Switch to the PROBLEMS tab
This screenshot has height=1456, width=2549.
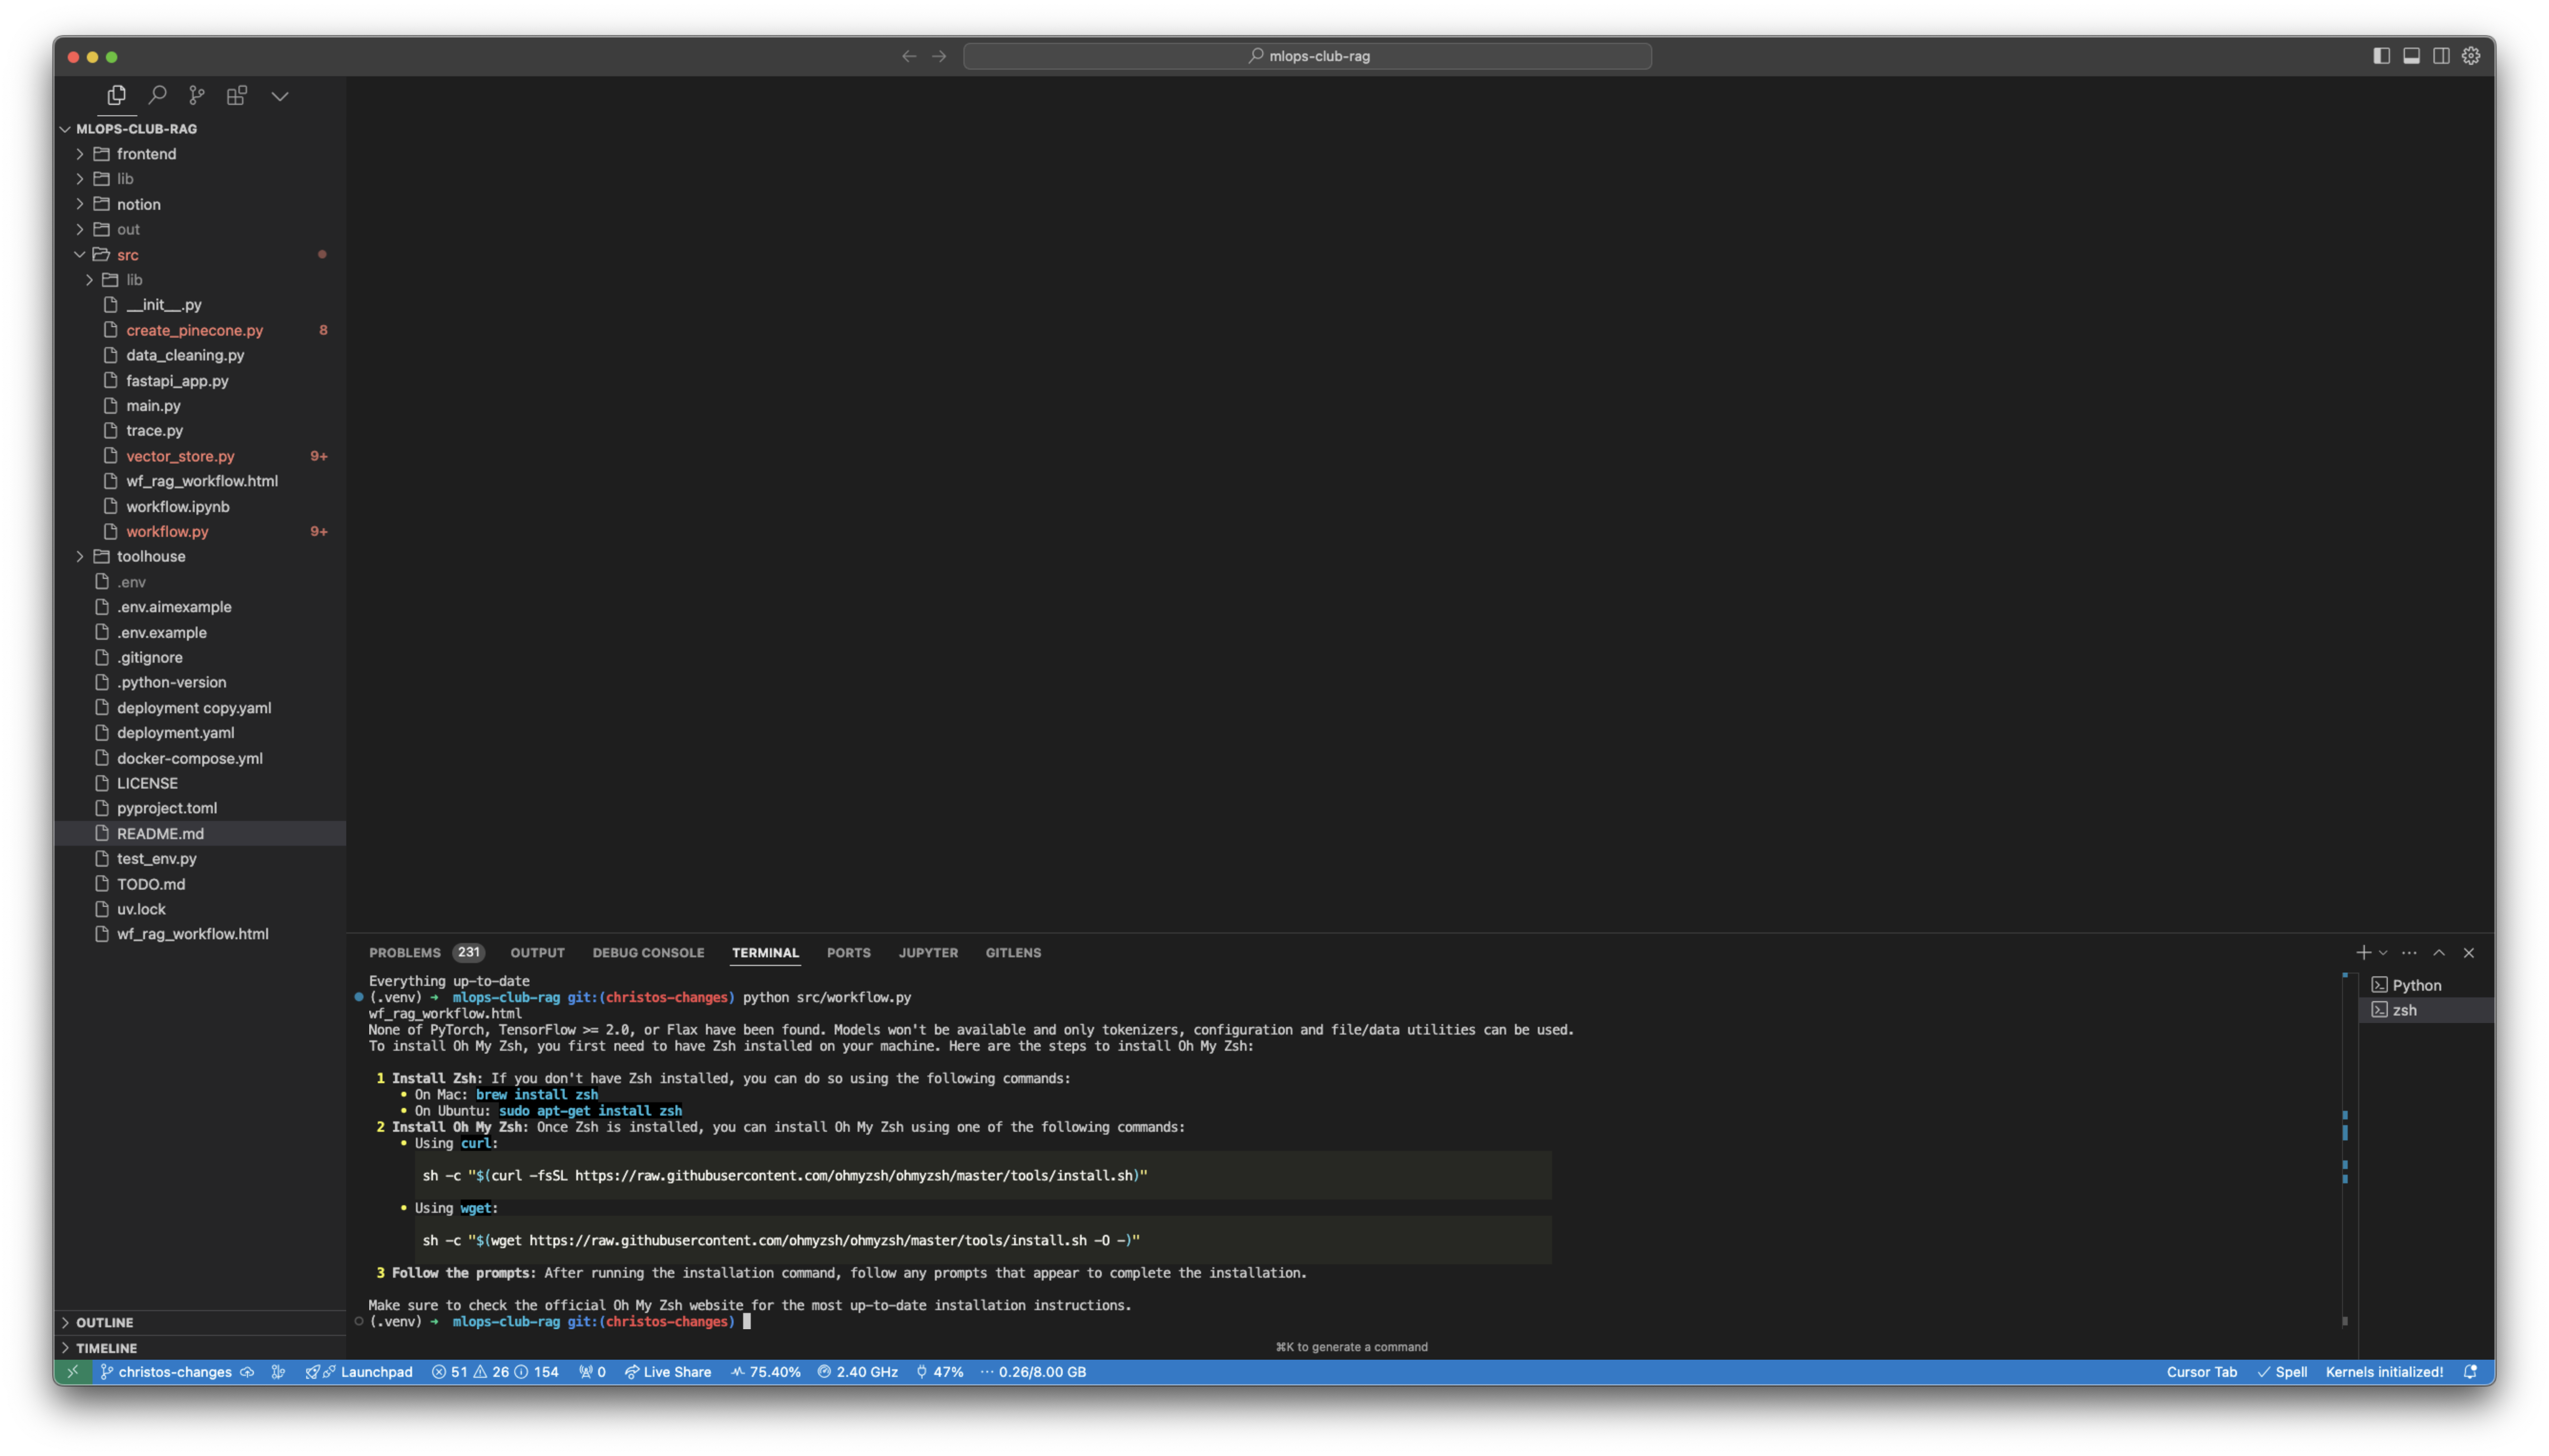click(x=404, y=953)
